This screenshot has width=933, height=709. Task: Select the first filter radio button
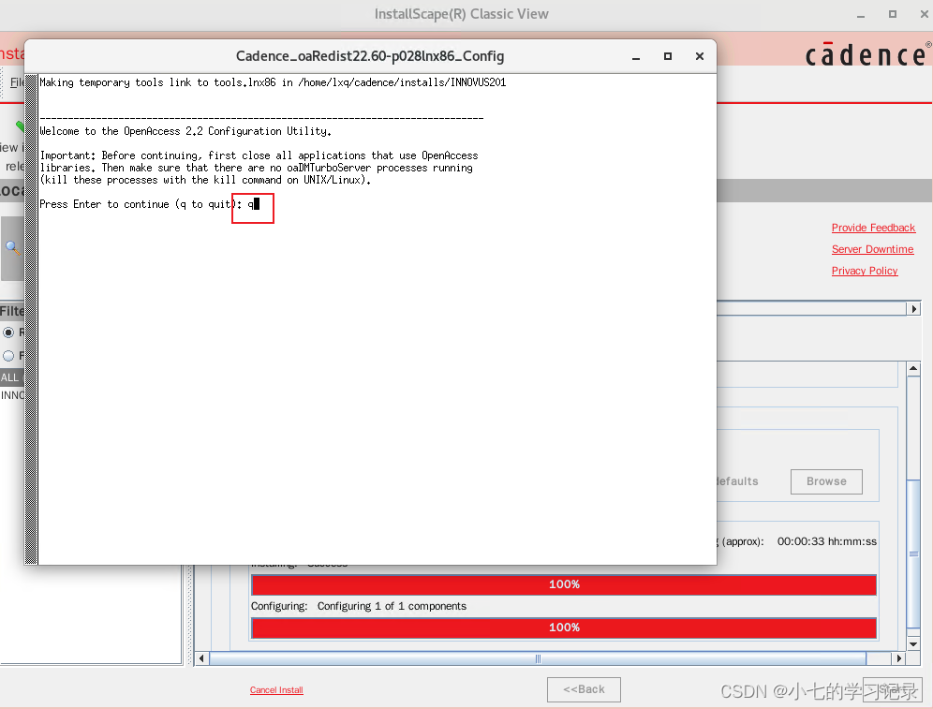pos(8,332)
